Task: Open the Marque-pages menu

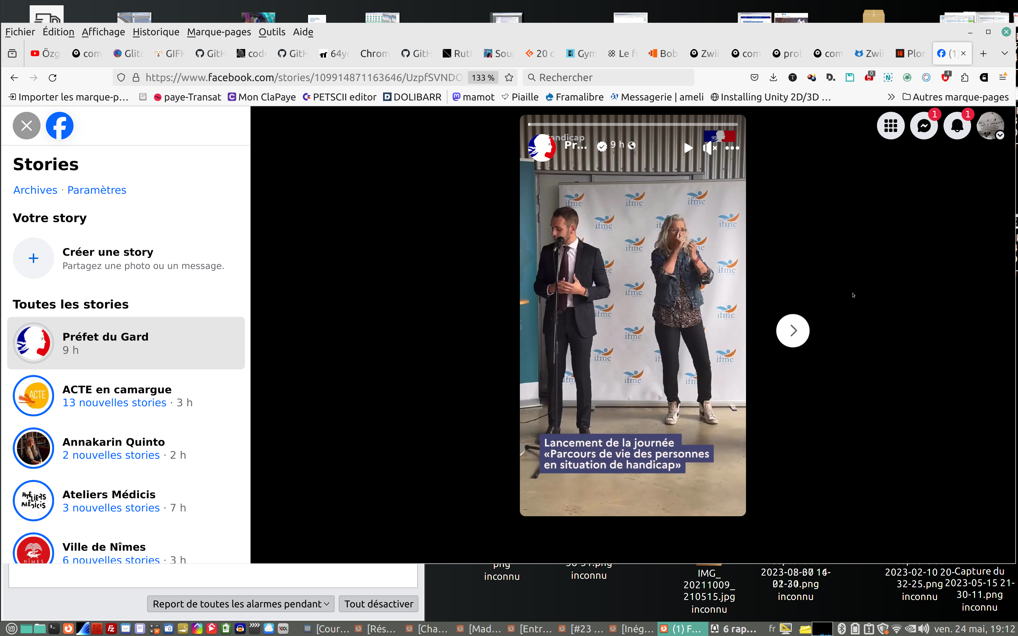Action: (219, 32)
